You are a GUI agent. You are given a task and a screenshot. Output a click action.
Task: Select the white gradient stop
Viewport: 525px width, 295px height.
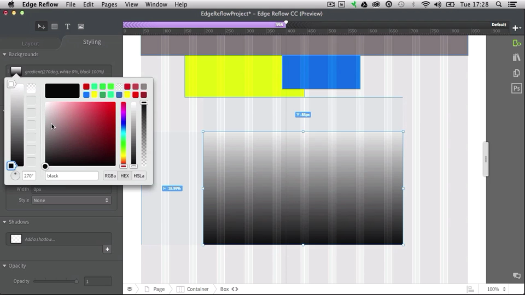[x=11, y=84]
